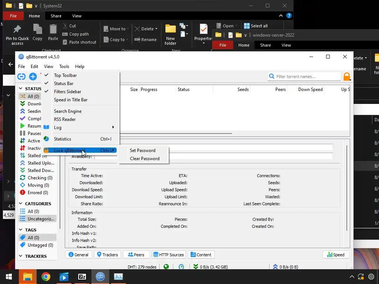Open the Speed graph tab
The width and height of the screenshot is (379, 284).
[336, 255]
